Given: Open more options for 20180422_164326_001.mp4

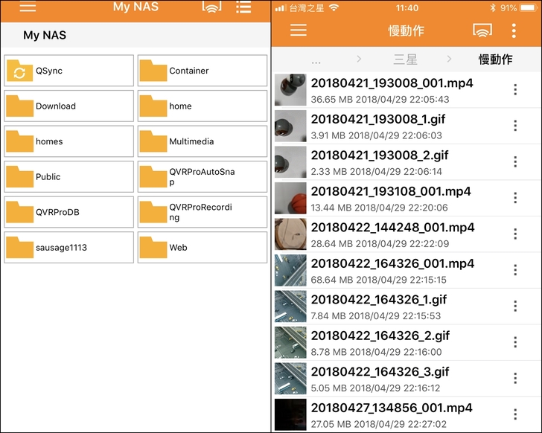Looking at the screenshot, I should 514,270.
